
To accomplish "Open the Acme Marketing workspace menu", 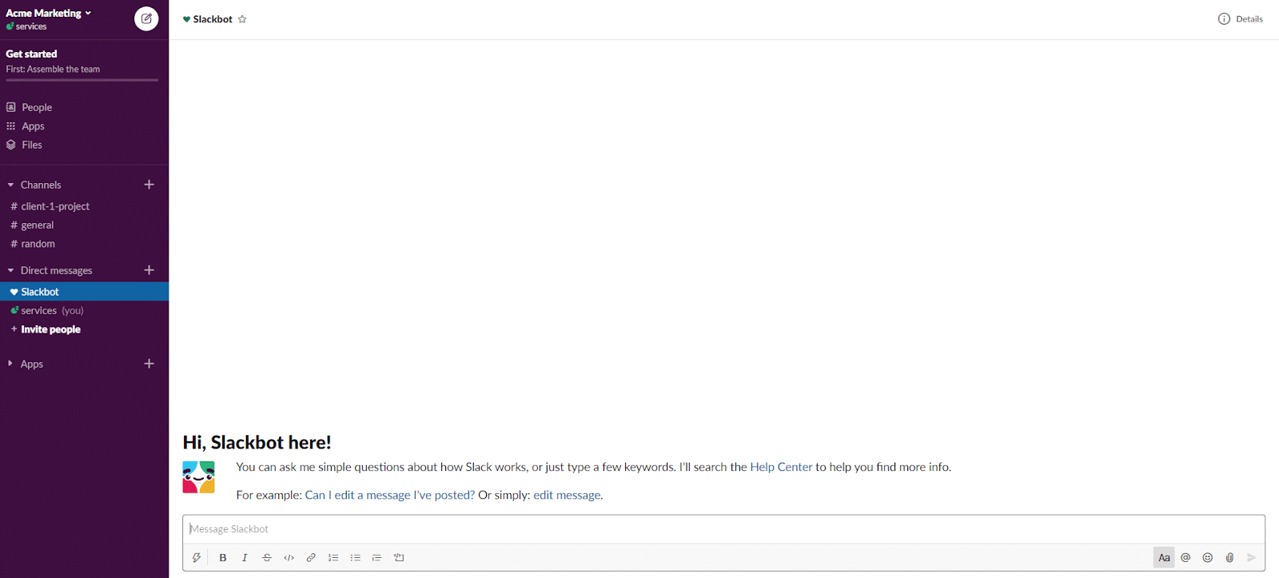I will pyautogui.click(x=49, y=13).
